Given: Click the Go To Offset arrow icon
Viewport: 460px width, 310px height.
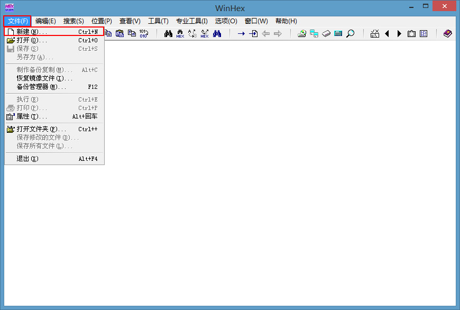Looking at the screenshot, I should (x=241, y=34).
